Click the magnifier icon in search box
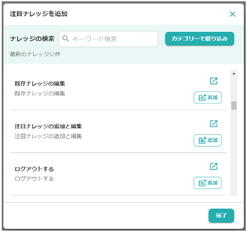Screen dimensions: 247x232 66,38
